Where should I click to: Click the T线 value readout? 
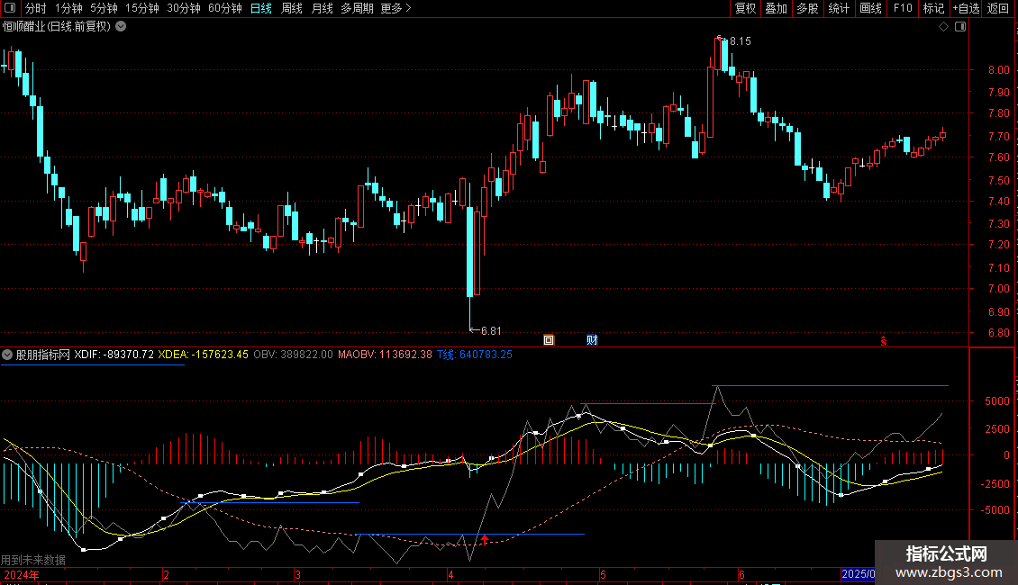pos(475,355)
